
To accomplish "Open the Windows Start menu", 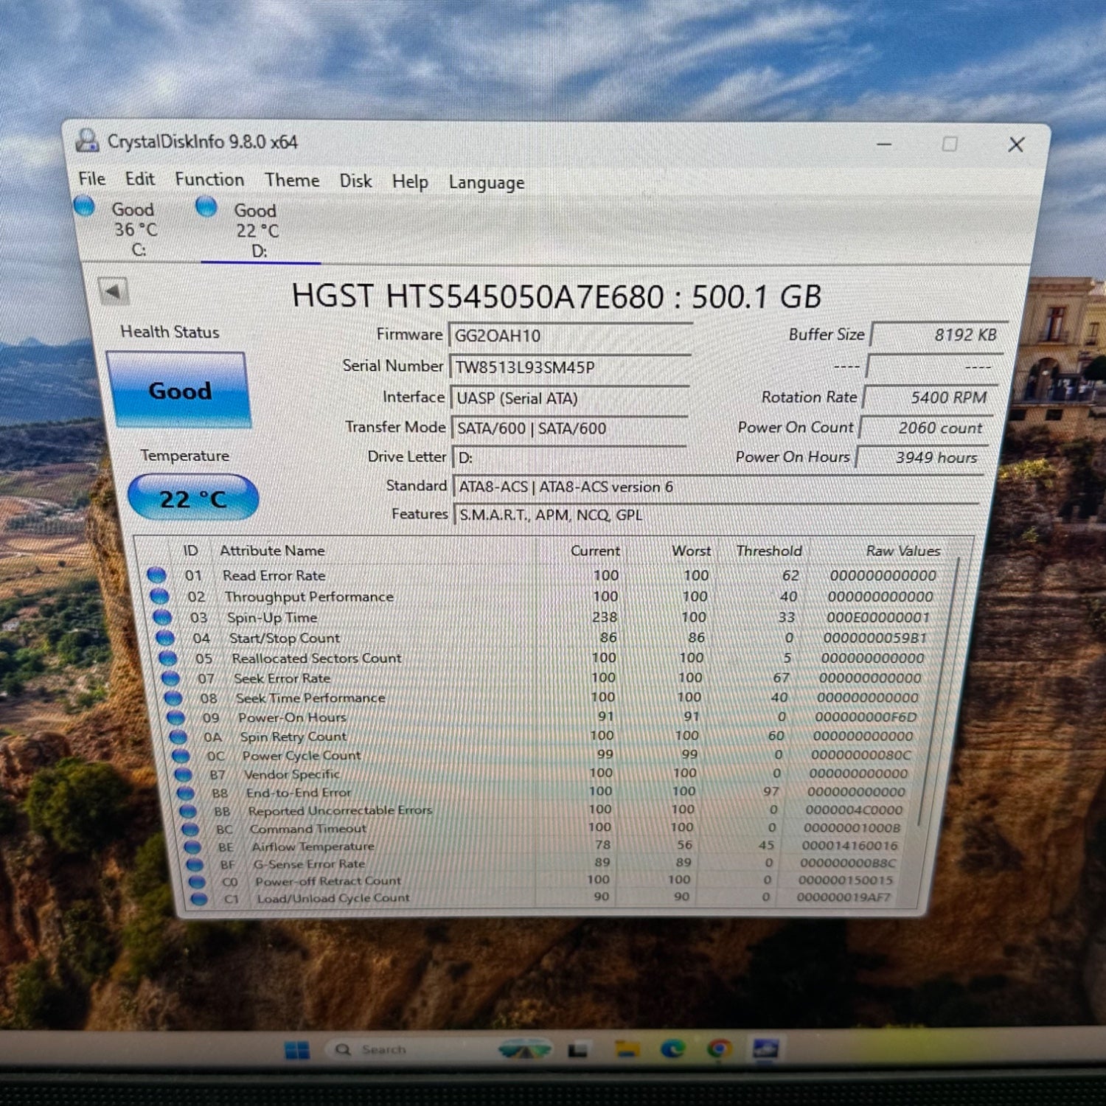I will click(297, 1050).
